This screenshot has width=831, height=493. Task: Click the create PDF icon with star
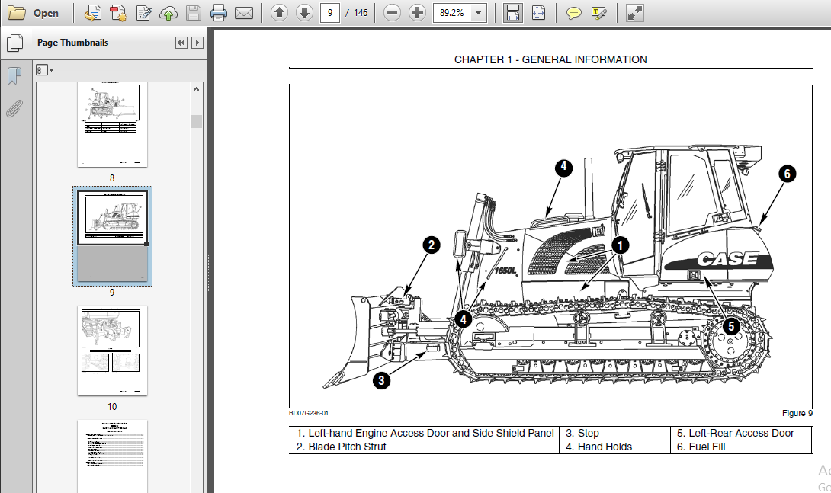[119, 13]
